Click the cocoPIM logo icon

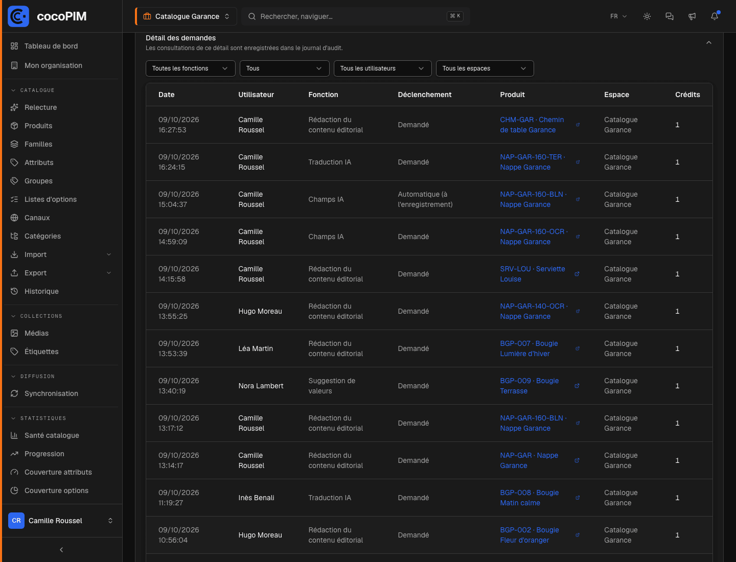(18, 16)
